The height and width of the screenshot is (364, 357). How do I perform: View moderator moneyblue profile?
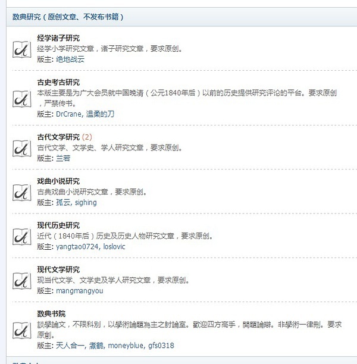(x=127, y=346)
